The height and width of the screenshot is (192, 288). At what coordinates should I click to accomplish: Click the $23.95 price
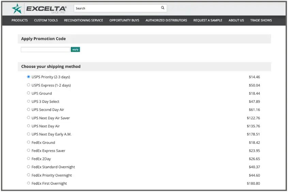pyautogui.click(x=254, y=151)
